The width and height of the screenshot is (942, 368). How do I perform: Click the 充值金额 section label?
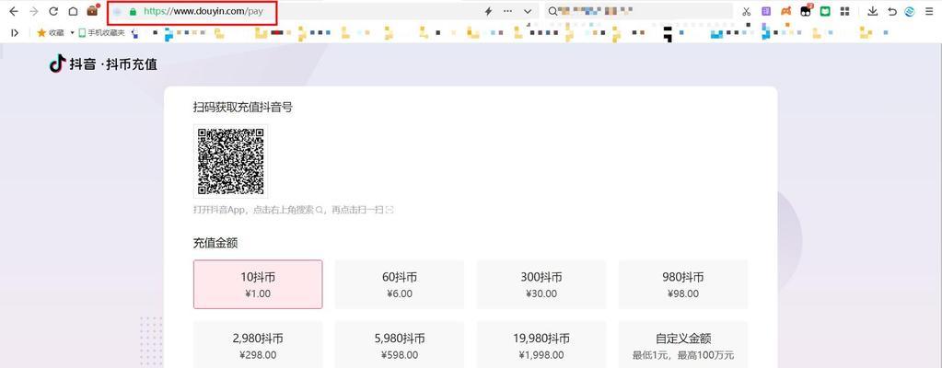click(215, 243)
